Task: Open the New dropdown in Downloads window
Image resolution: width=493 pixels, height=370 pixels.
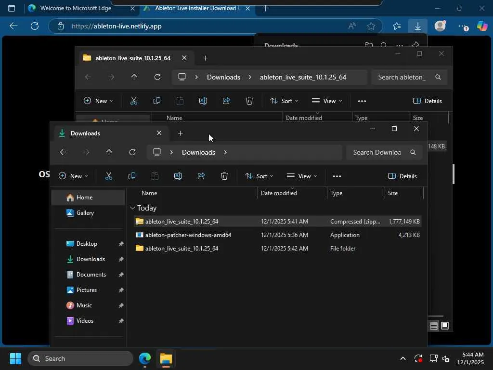Action: (x=73, y=176)
